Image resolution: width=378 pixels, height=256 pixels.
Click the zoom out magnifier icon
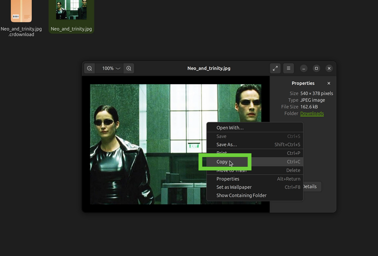click(90, 69)
